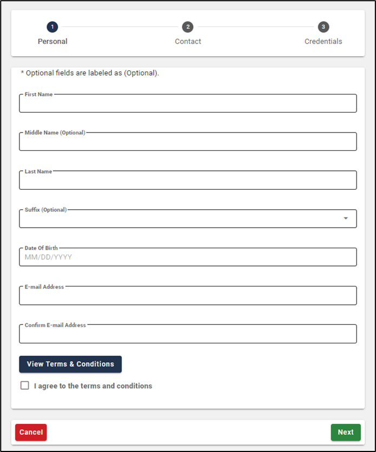Select the Personal step label
Image resolution: width=376 pixels, height=452 pixels.
point(52,42)
